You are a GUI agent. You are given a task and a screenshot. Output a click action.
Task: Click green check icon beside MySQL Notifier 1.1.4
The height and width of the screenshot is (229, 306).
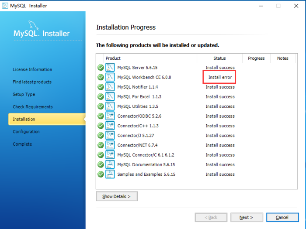click(101, 87)
